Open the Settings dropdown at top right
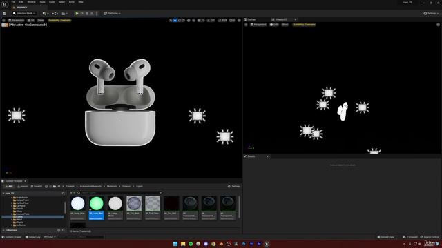 pos(431,13)
